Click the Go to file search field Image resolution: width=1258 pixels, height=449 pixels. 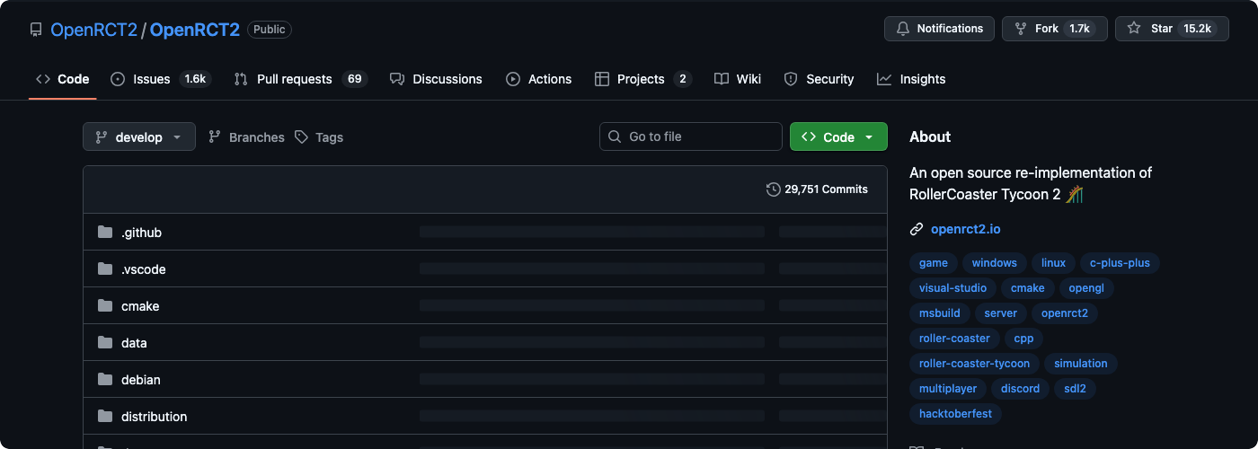pos(691,136)
